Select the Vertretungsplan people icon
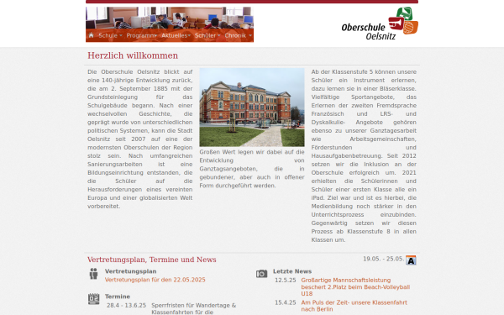 pos(93,274)
